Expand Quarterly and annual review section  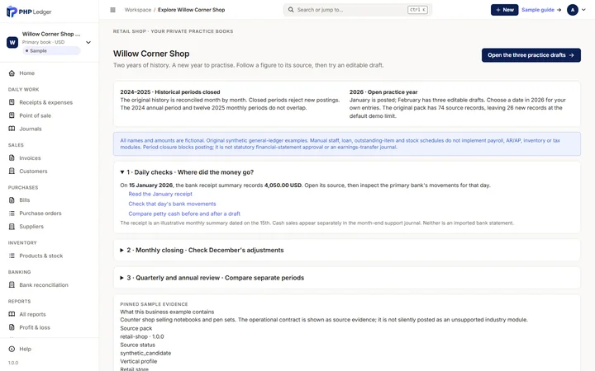pyautogui.click(x=212, y=278)
